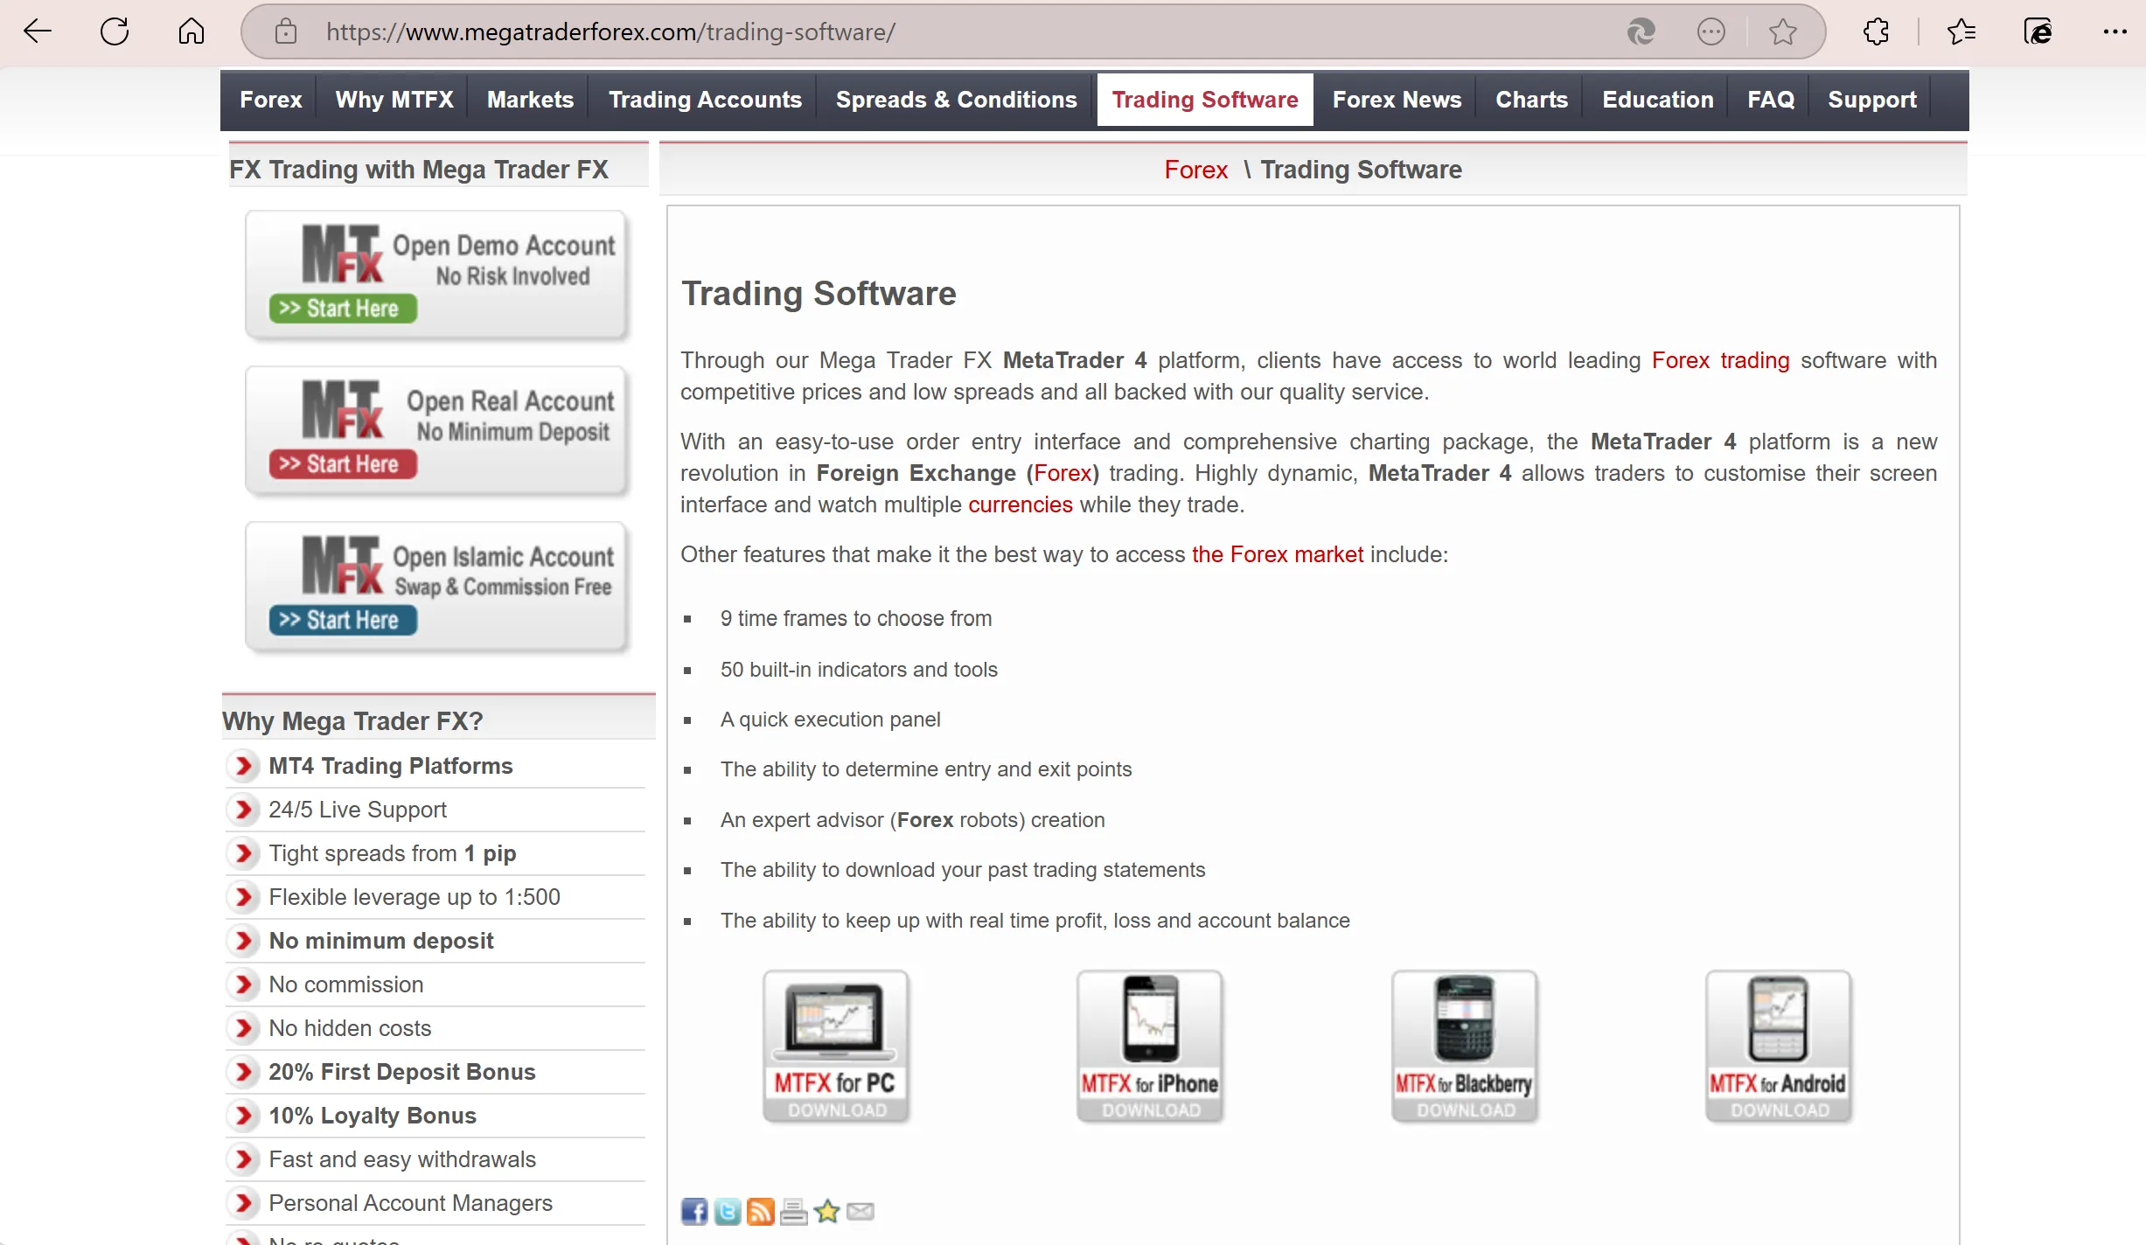Share page on Facebook icon
Viewport: 2146px width, 1245px height.
[x=694, y=1211]
